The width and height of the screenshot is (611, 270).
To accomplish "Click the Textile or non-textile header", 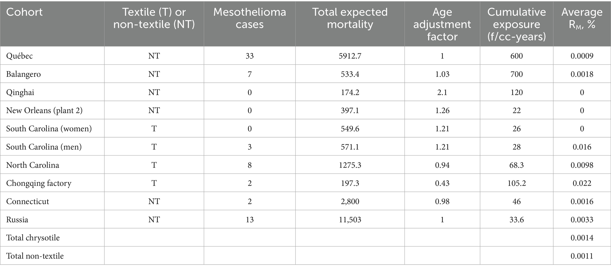I will pyautogui.click(x=154, y=18).
